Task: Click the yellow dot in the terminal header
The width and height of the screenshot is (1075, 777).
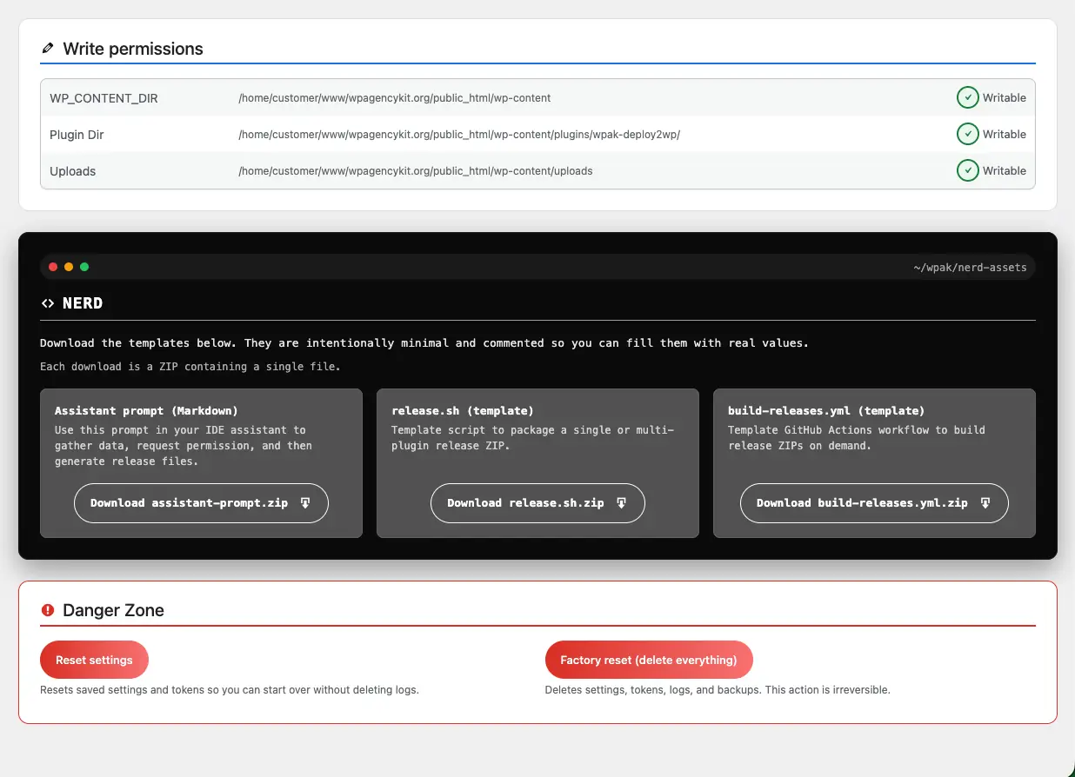Action: click(69, 267)
